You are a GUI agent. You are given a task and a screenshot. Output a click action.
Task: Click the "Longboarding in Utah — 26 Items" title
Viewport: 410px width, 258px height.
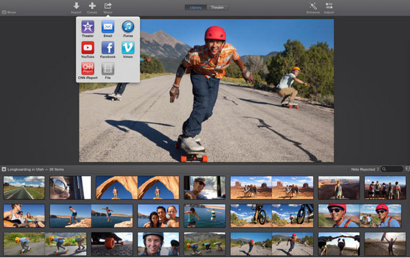tap(36, 169)
